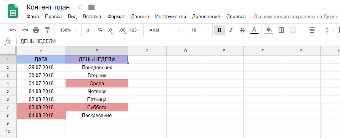
Task: Apply percent format button
Action: click(100, 30)
